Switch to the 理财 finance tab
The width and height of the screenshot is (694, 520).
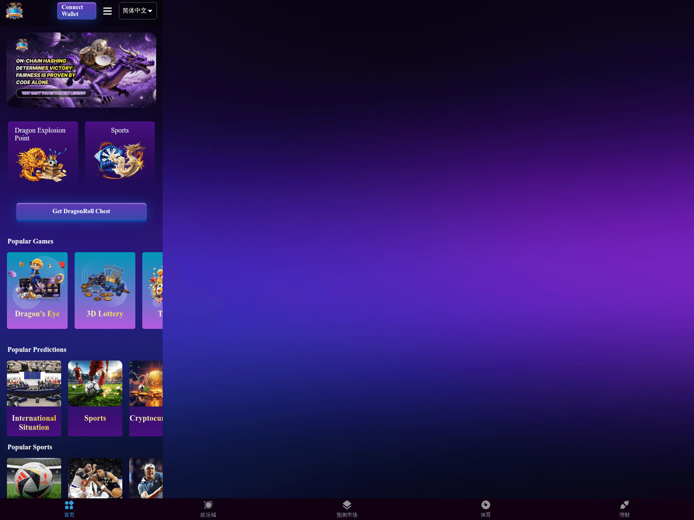(625, 509)
